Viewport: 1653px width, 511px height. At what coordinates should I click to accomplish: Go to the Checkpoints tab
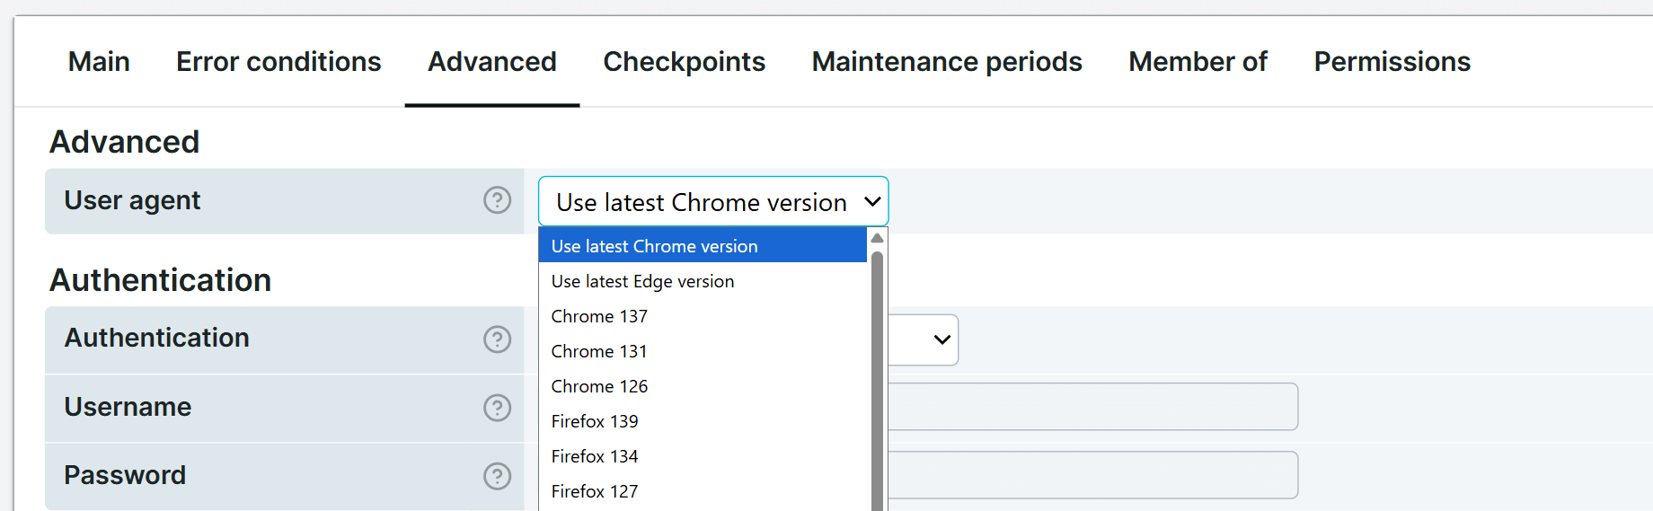pyautogui.click(x=684, y=62)
